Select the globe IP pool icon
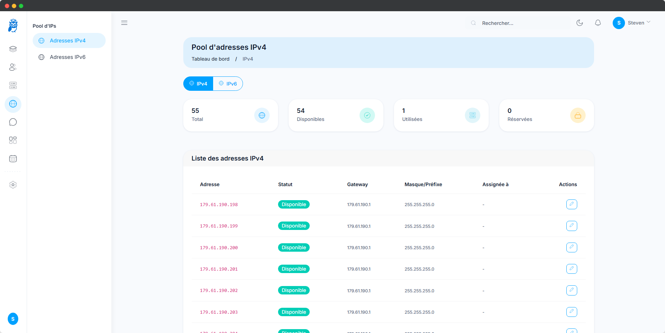The width and height of the screenshot is (665, 333). point(13,104)
